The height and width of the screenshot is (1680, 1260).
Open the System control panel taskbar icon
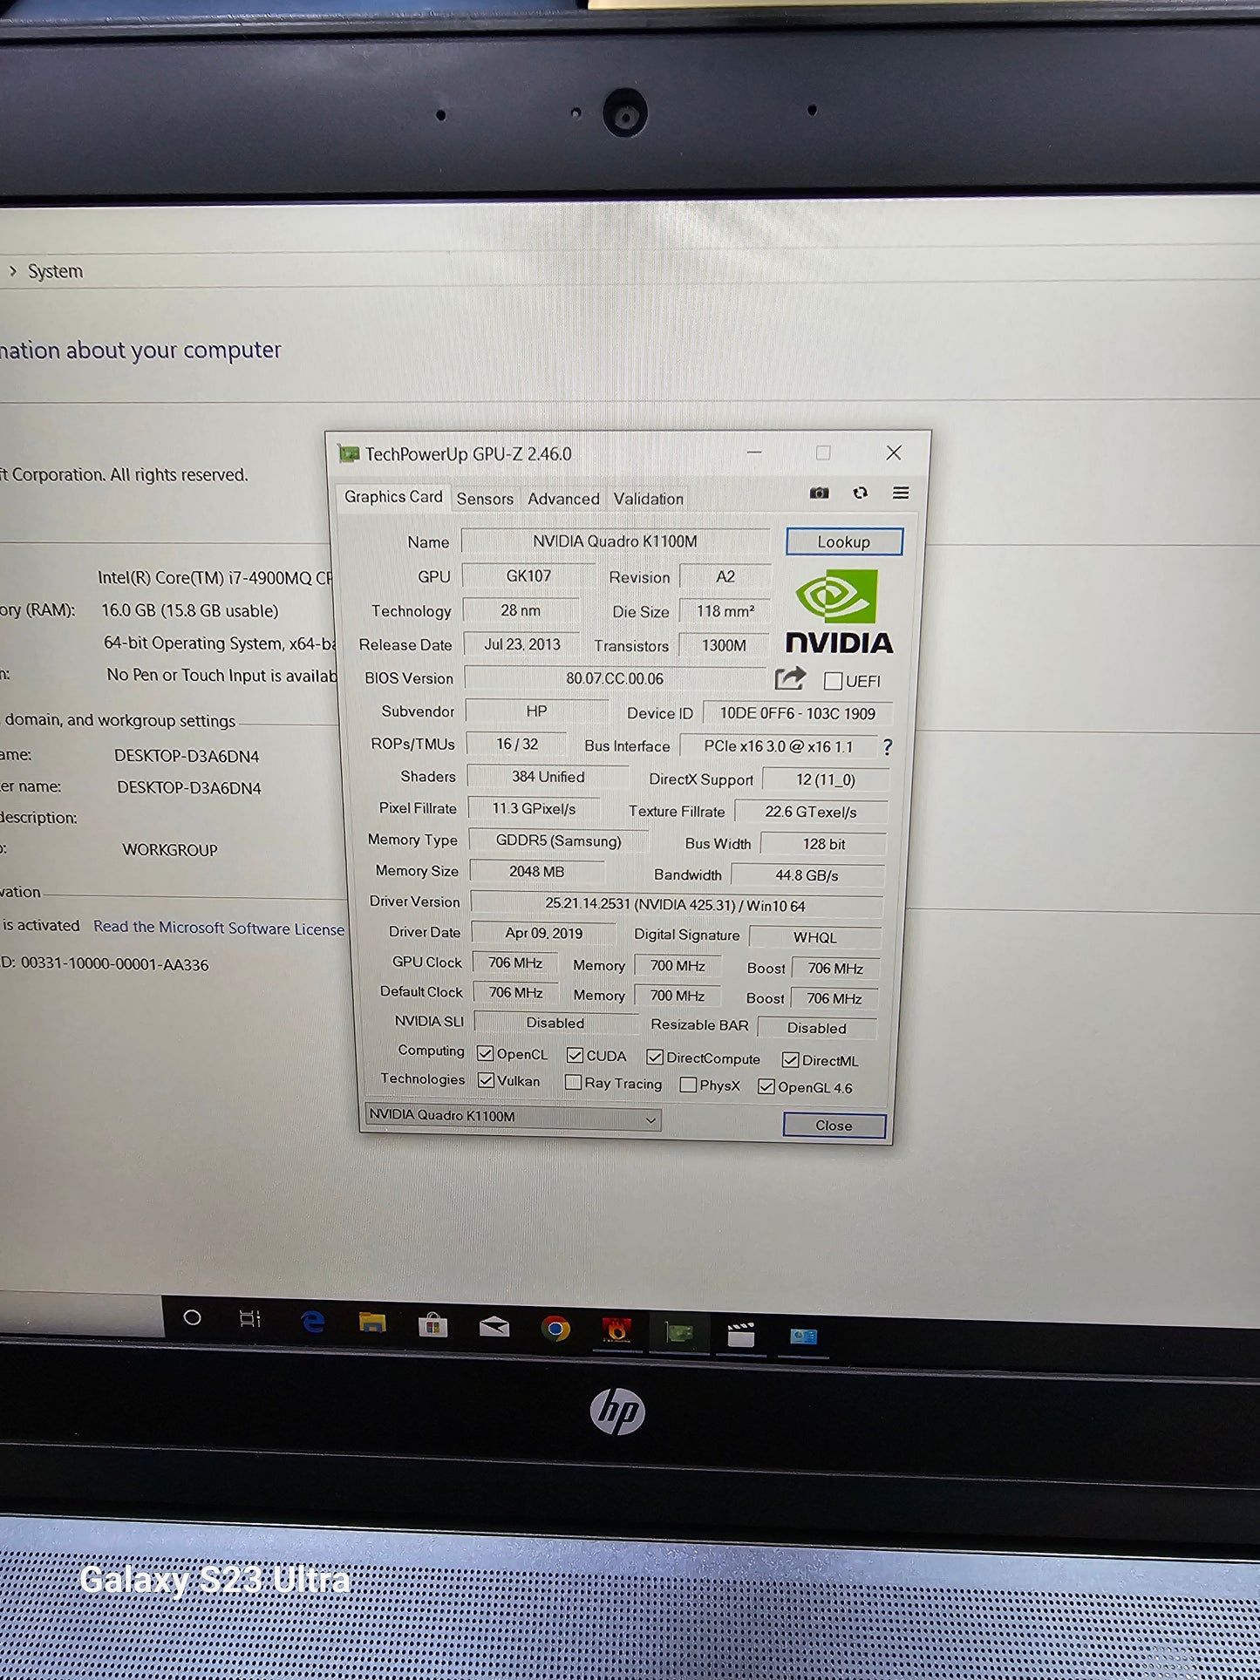tap(803, 1337)
